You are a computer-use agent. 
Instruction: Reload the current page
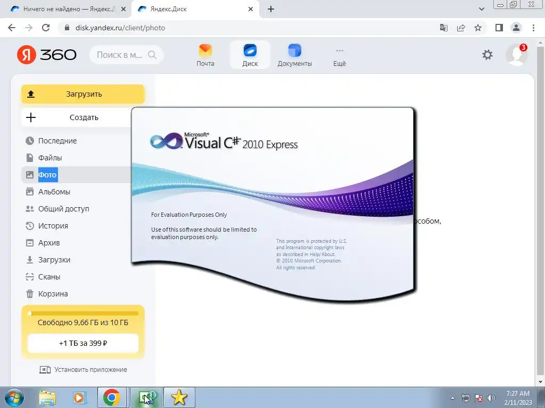[x=46, y=28]
